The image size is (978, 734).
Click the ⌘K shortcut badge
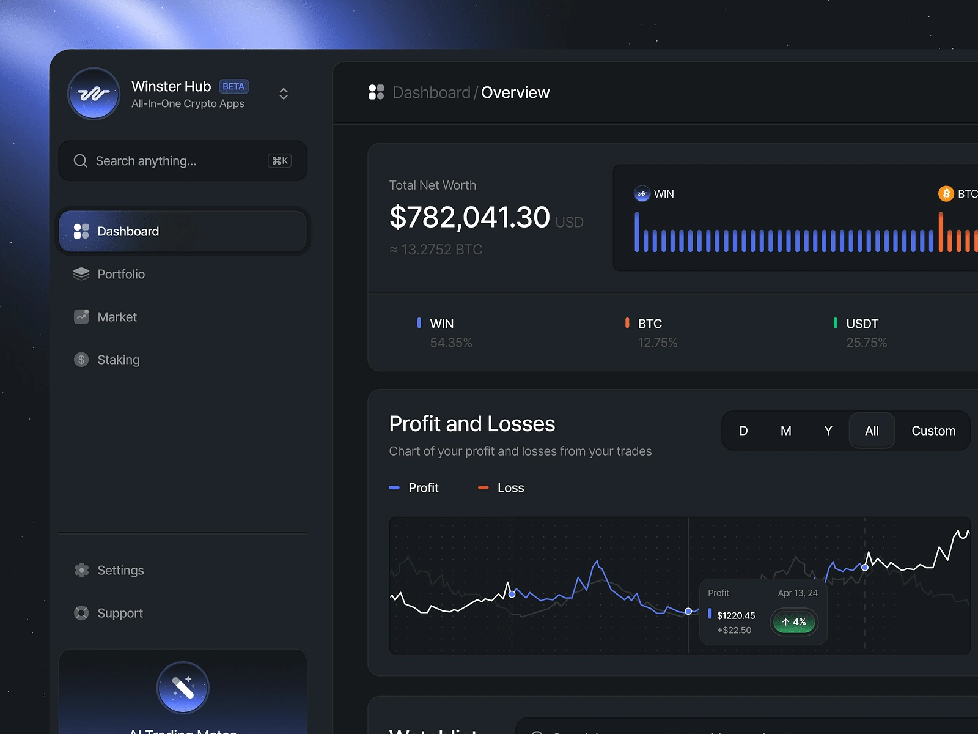point(280,161)
